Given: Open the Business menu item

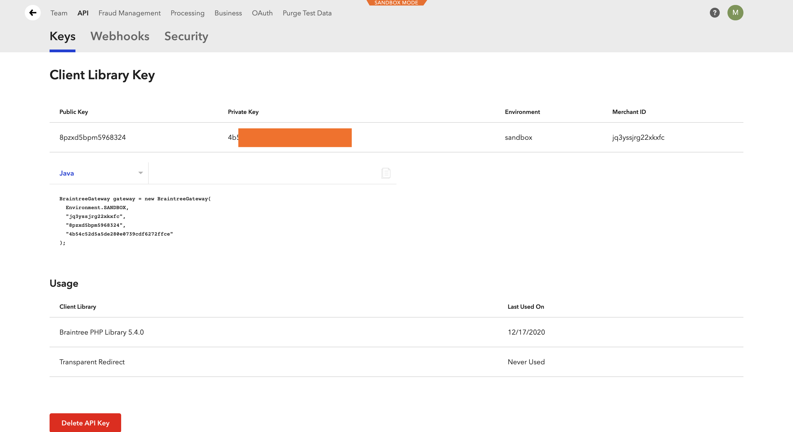Looking at the screenshot, I should coord(228,13).
